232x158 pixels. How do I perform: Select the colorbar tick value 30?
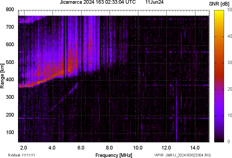coord(230,62)
